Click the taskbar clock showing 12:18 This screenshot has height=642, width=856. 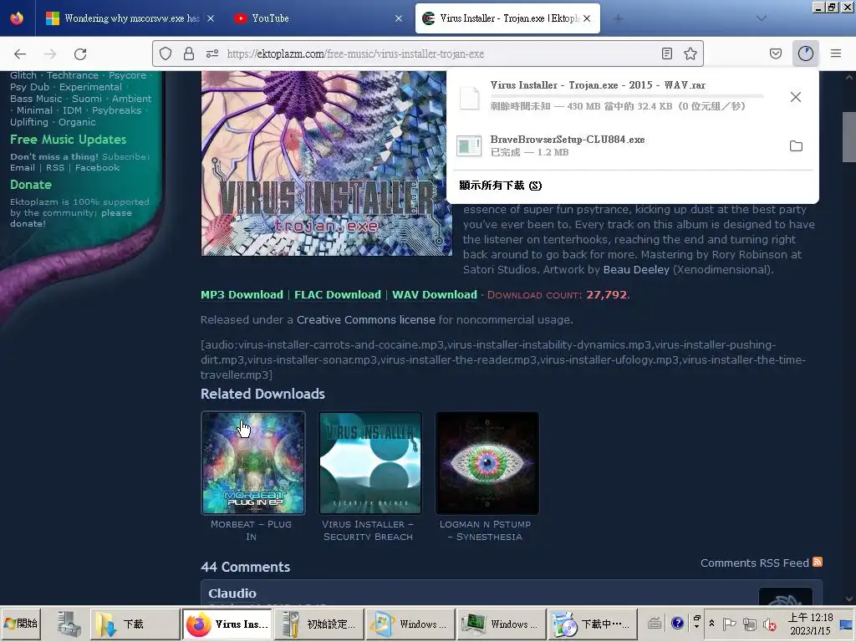coord(810,624)
